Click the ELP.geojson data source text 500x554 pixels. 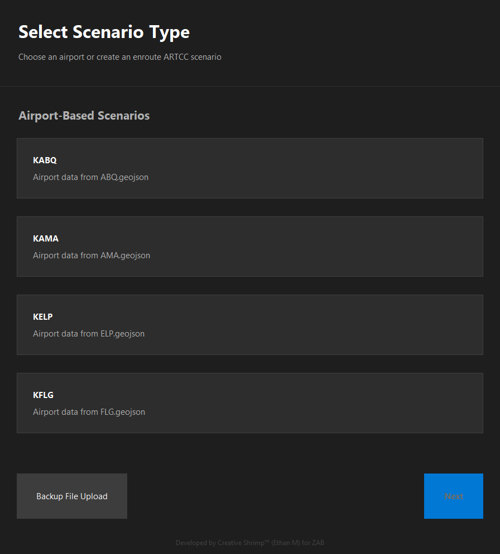click(x=88, y=333)
